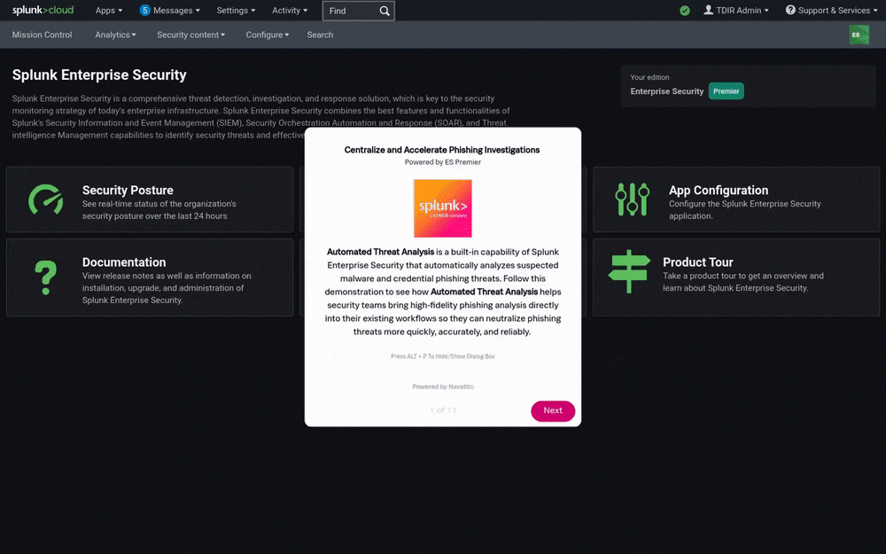886x554 pixels.
Task: Click the Next button in the dialog
Action: 553,411
